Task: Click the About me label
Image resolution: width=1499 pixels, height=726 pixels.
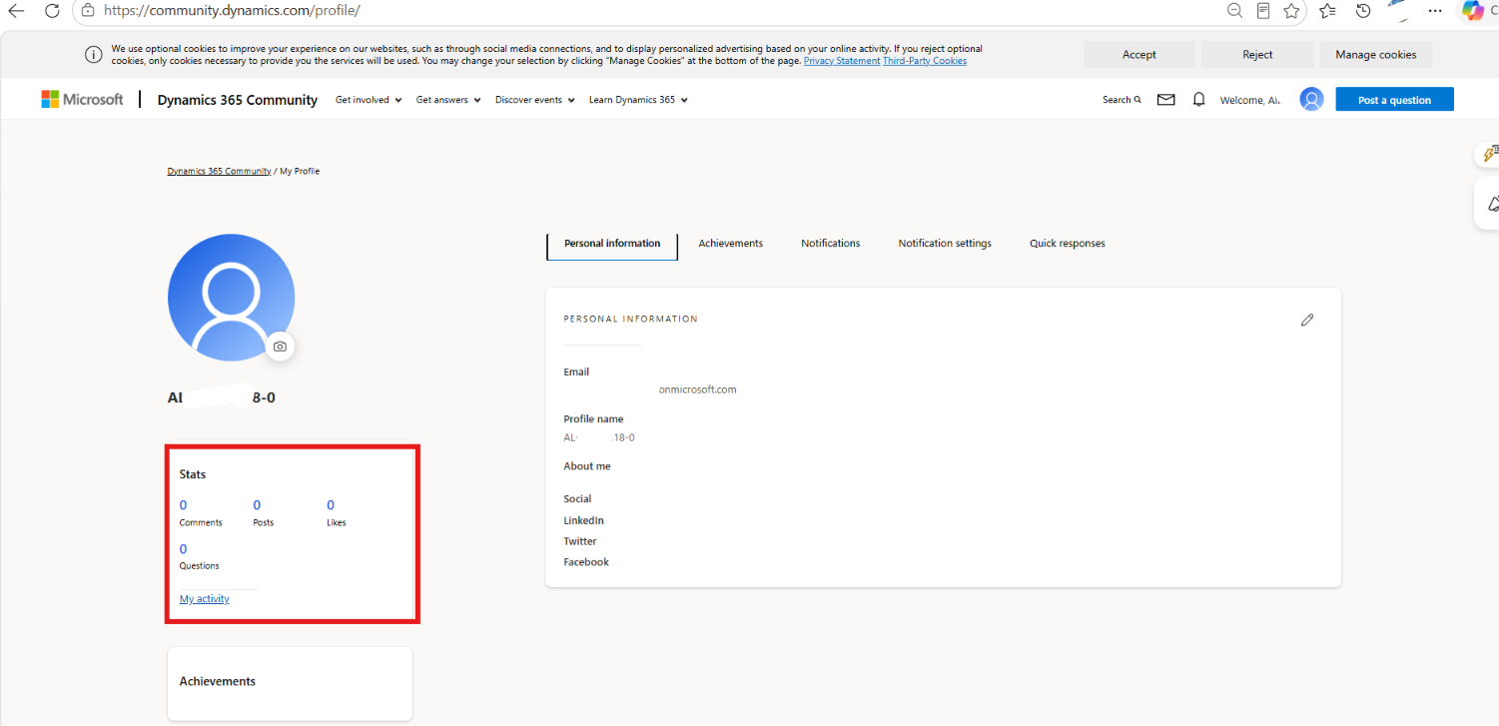Action: [587, 466]
